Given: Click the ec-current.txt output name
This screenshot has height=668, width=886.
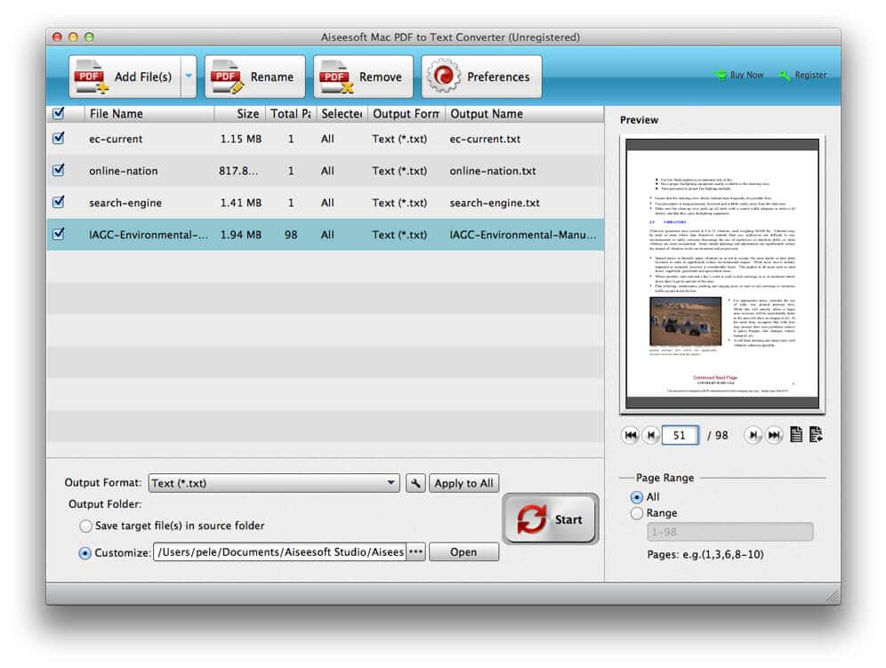Looking at the screenshot, I should pos(485,139).
